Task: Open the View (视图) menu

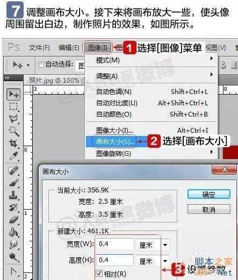Action: coord(215,48)
